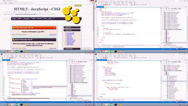This screenshot has height=106, width=188.
Task: Click Visual Studio icon in bottom-right frame taskbar
Action: pos(111,104)
